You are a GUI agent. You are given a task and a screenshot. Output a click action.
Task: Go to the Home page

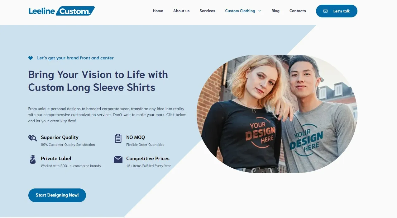click(158, 11)
